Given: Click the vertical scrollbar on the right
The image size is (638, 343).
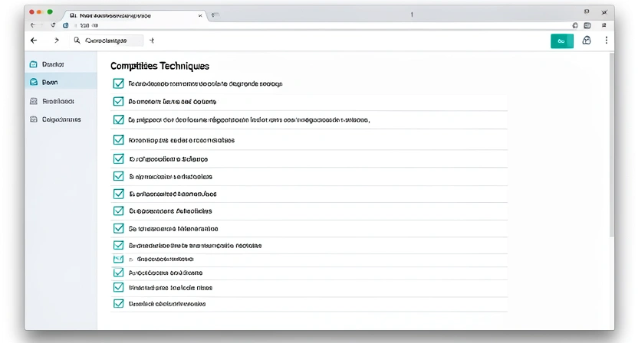Looking at the screenshot, I should click(612, 144).
